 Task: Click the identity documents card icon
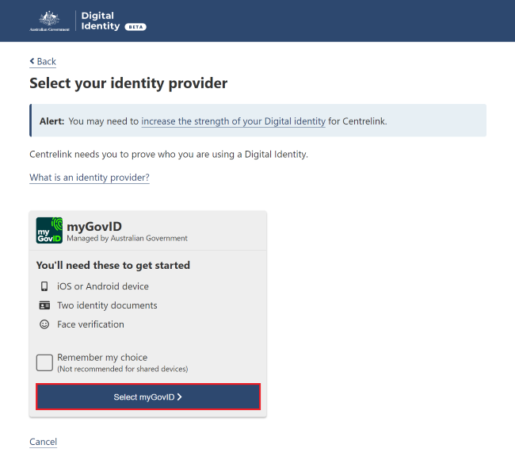click(x=44, y=305)
